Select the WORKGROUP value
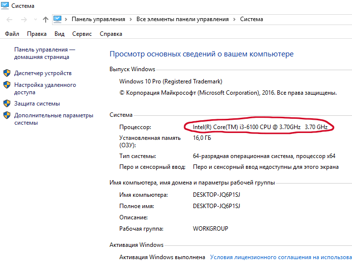Viewport: 352px width, 266px height. (210, 229)
